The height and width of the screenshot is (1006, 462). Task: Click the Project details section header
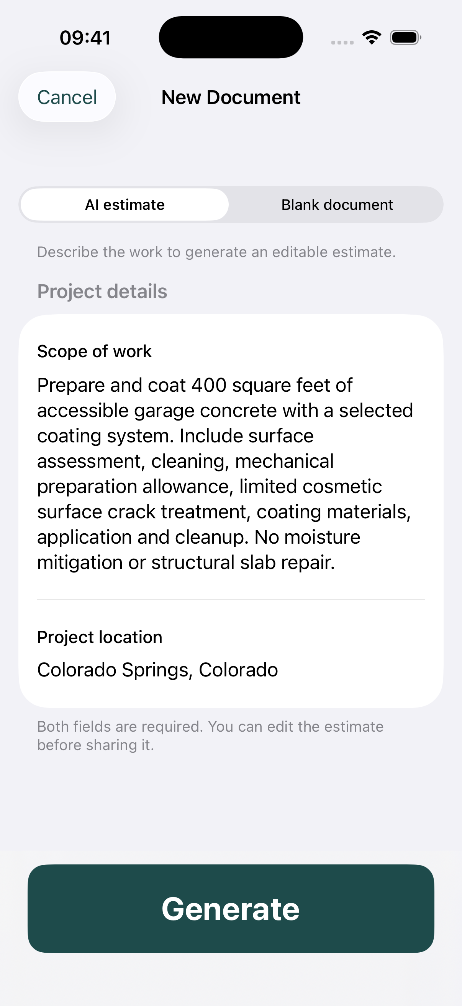102,291
